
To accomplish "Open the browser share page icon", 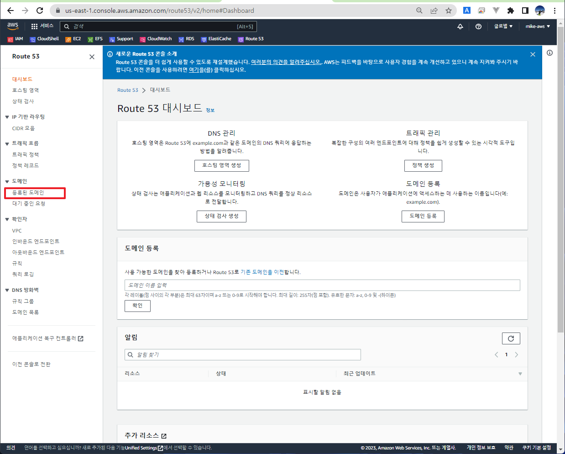I will click(x=434, y=11).
